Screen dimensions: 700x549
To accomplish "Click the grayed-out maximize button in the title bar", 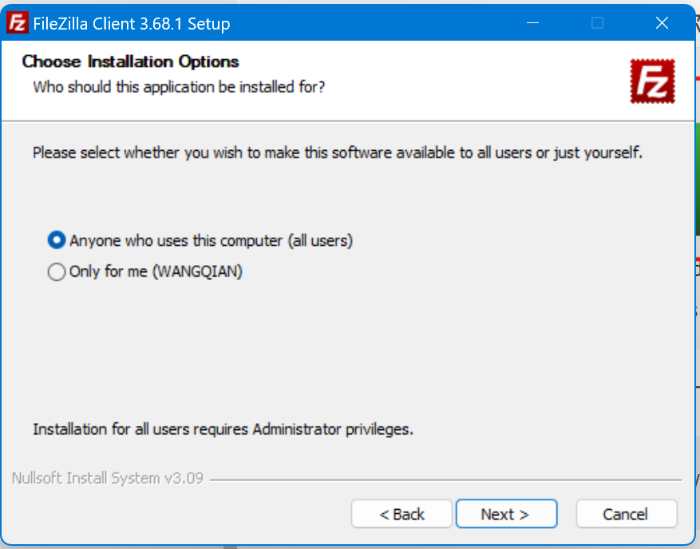I will click(597, 23).
